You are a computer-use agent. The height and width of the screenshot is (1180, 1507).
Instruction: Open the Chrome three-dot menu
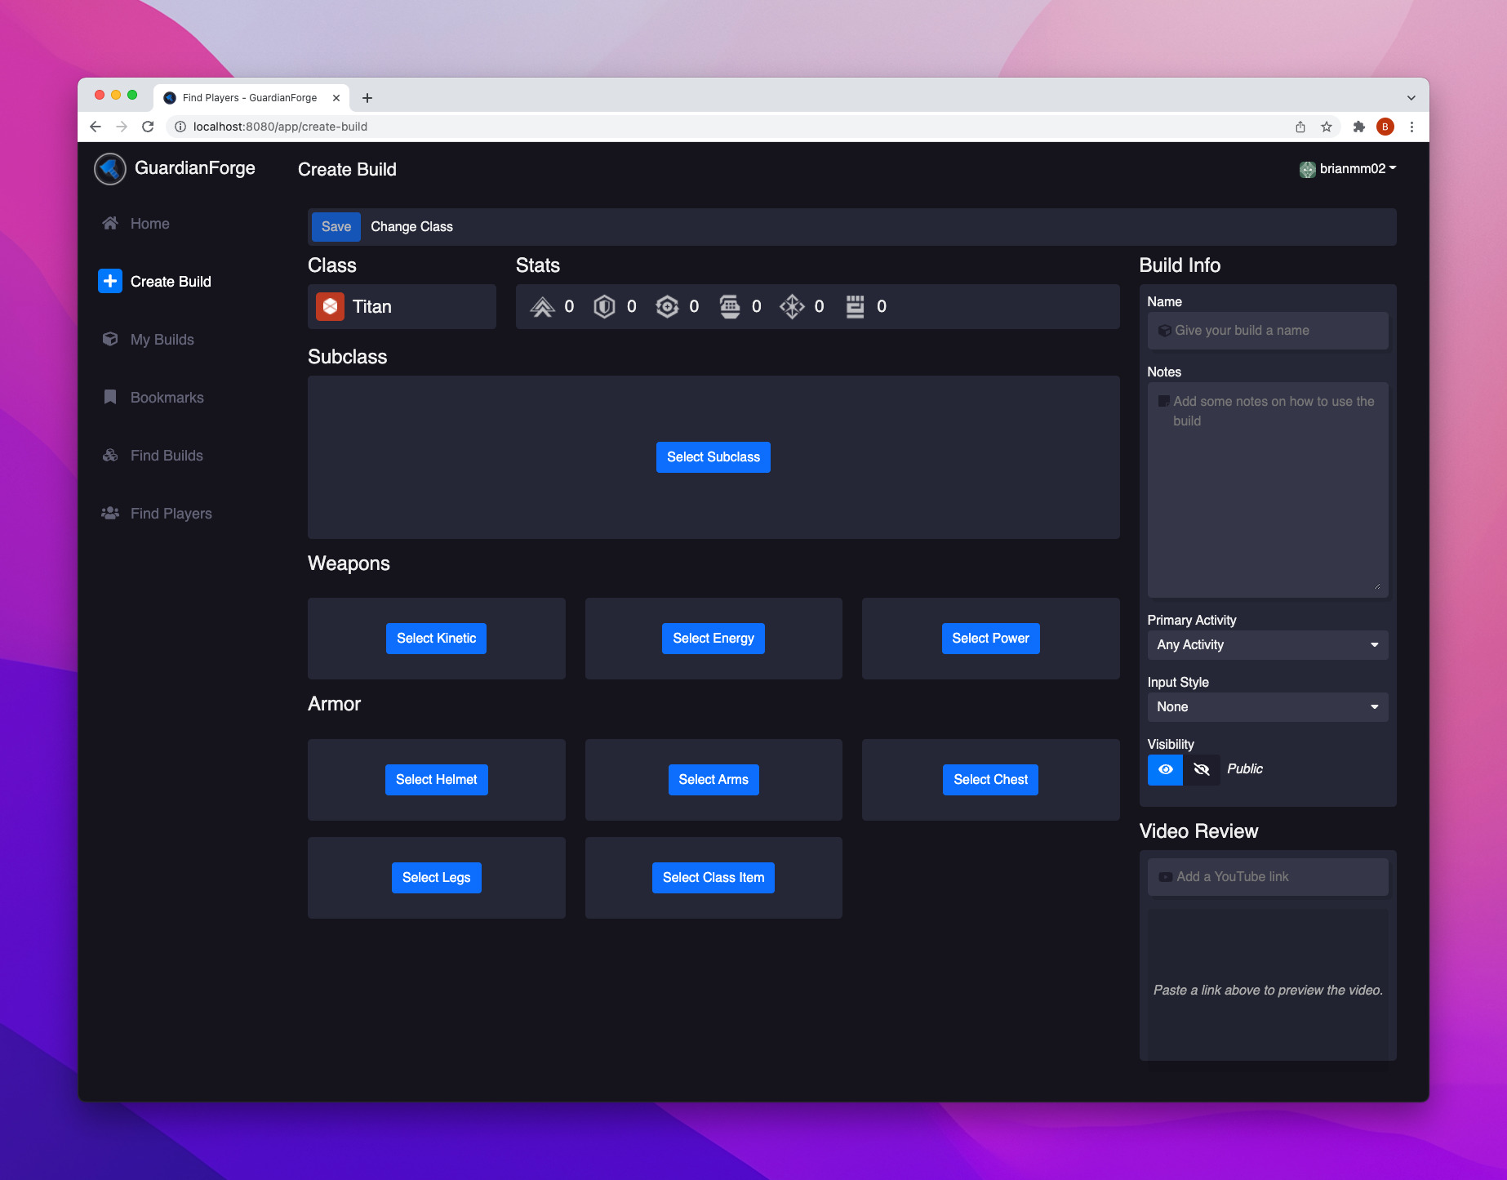pos(1411,127)
